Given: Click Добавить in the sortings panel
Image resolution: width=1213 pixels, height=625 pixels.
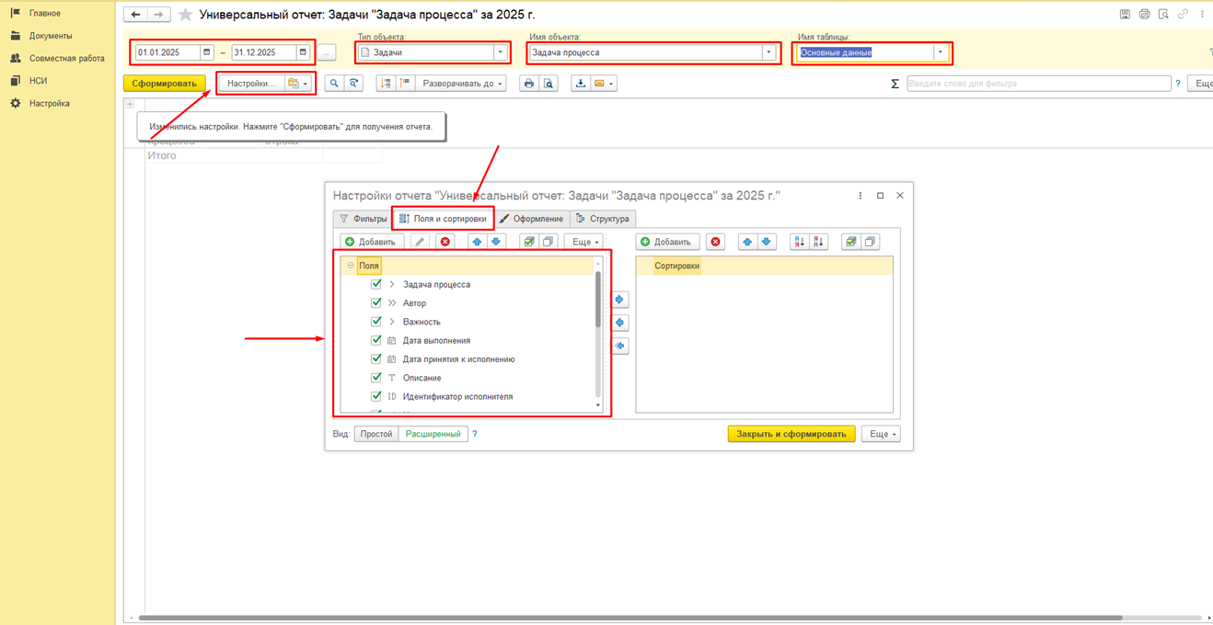Looking at the screenshot, I should (x=666, y=242).
